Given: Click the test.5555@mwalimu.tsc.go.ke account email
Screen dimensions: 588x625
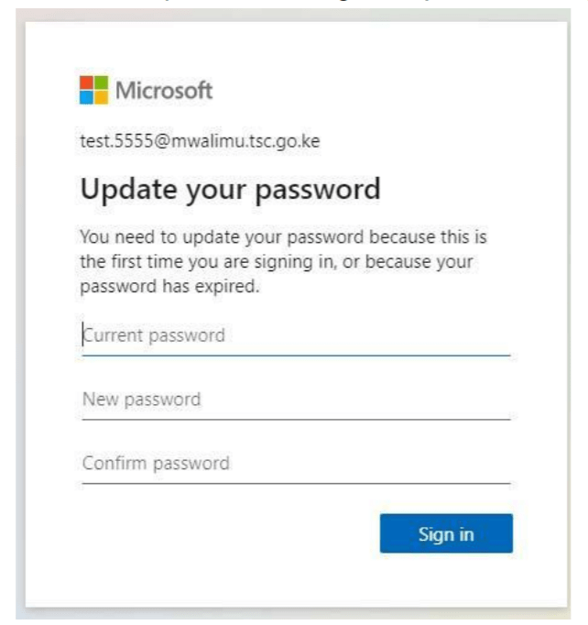Looking at the screenshot, I should coord(200,142).
